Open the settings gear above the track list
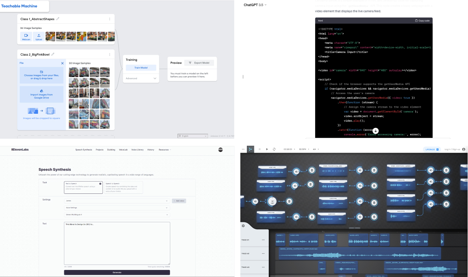The width and height of the screenshot is (468, 277). coord(243,226)
